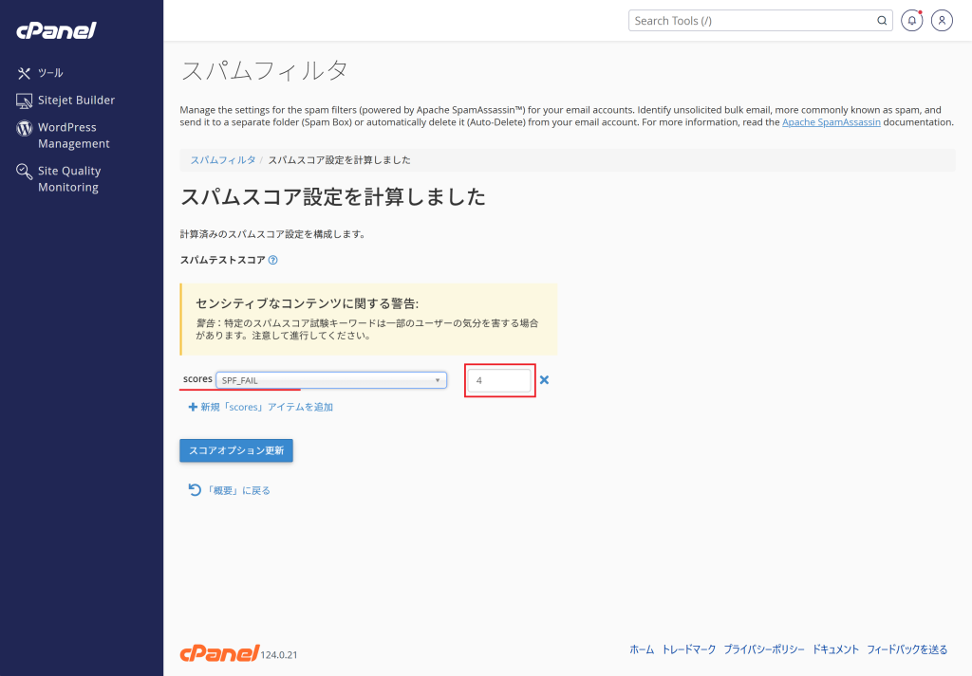The width and height of the screenshot is (972, 676).
Task: Remove the SPF_FAIL score row with the X
Action: (x=545, y=379)
